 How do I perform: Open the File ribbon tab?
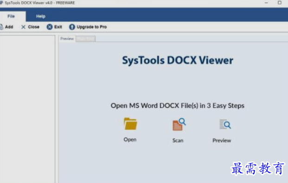pos(12,16)
